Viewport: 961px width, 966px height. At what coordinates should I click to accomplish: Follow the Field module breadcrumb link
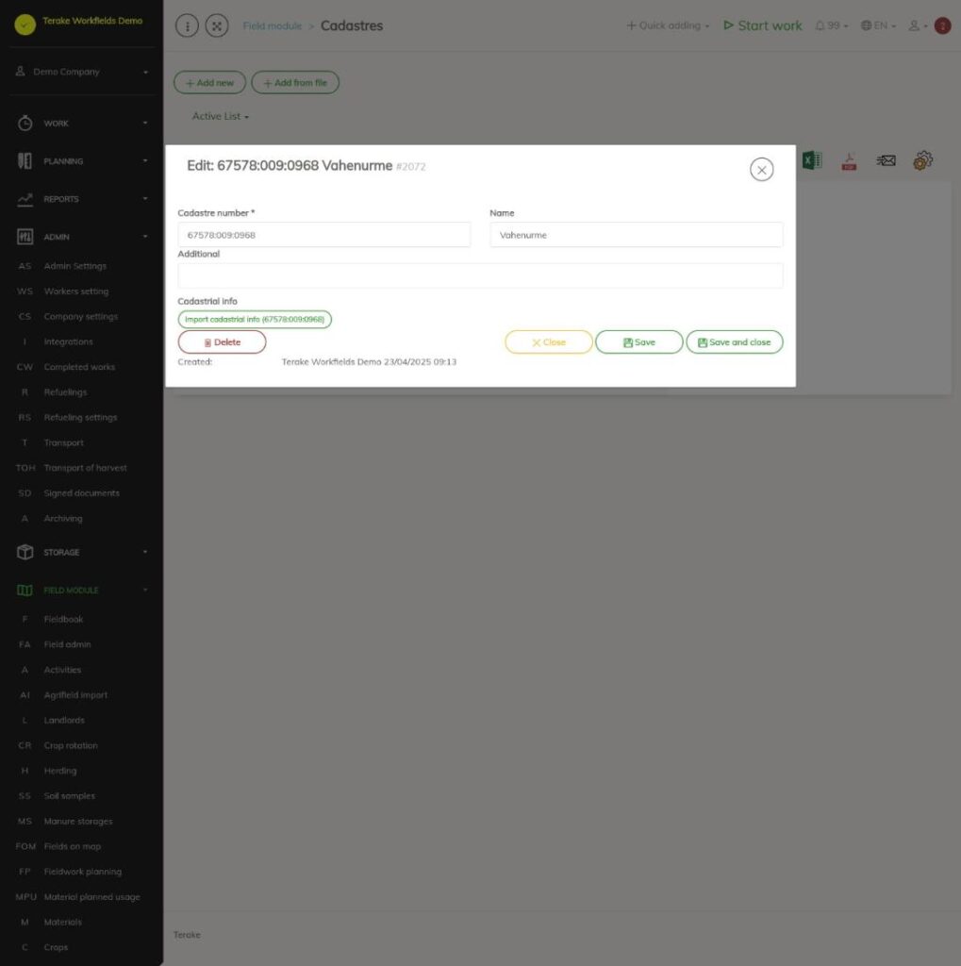pyautogui.click(x=273, y=25)
